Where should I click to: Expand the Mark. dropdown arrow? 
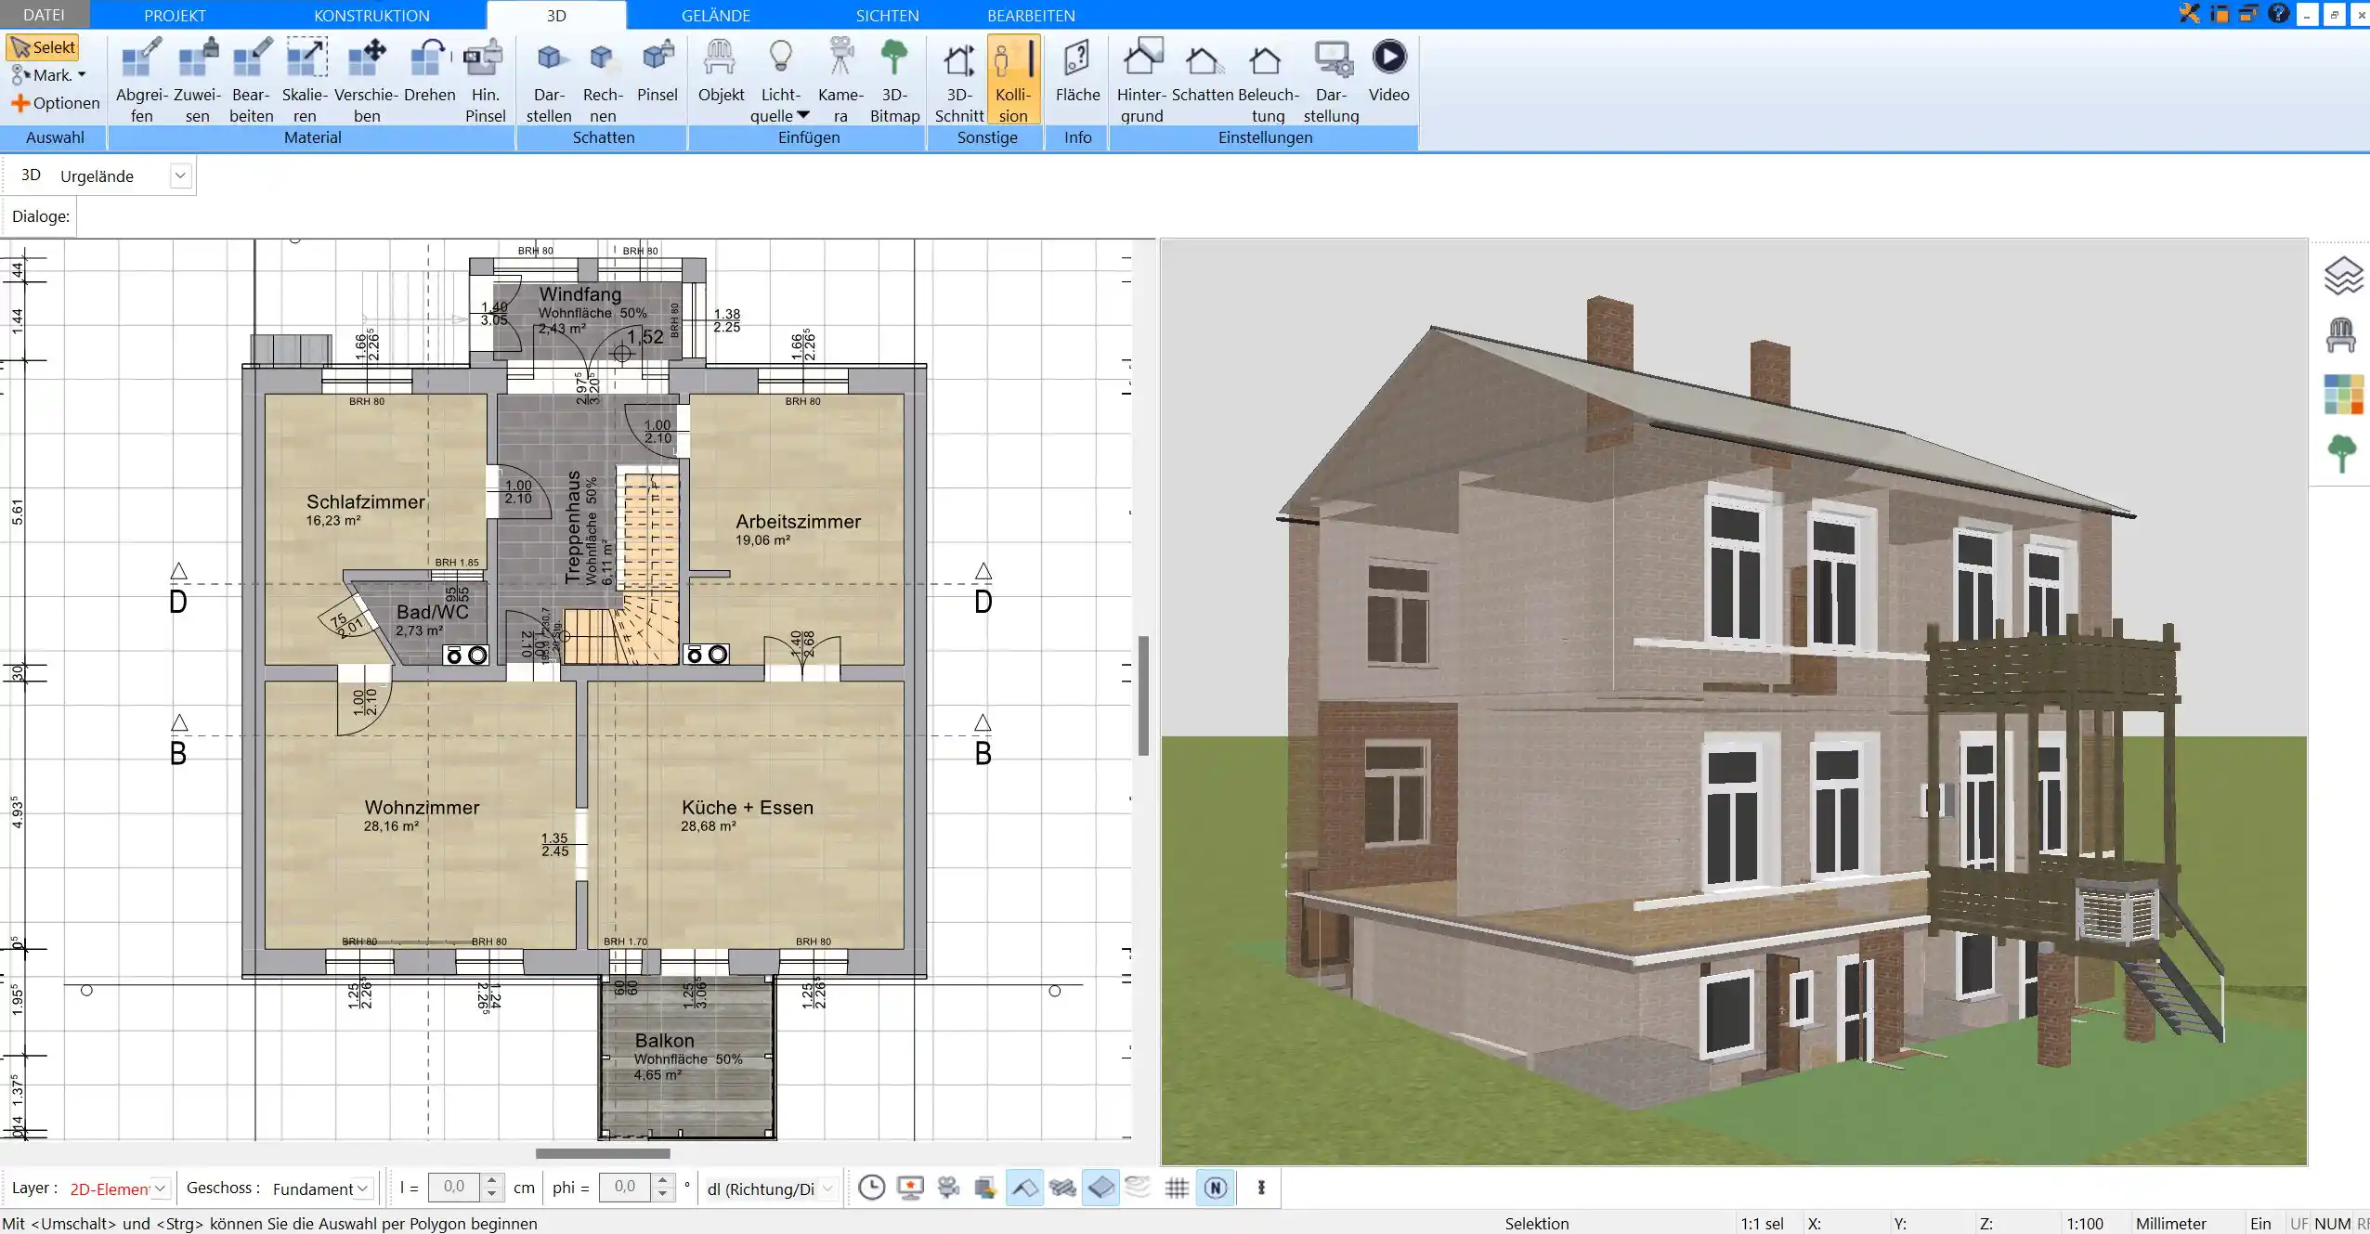coord(82,75)
